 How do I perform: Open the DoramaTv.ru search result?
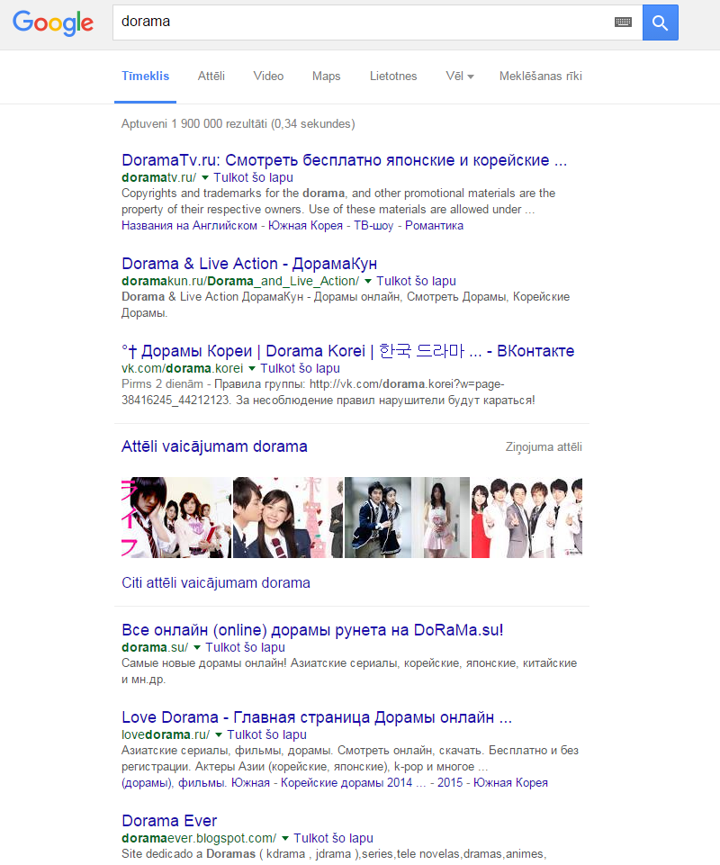click(344, 161)
